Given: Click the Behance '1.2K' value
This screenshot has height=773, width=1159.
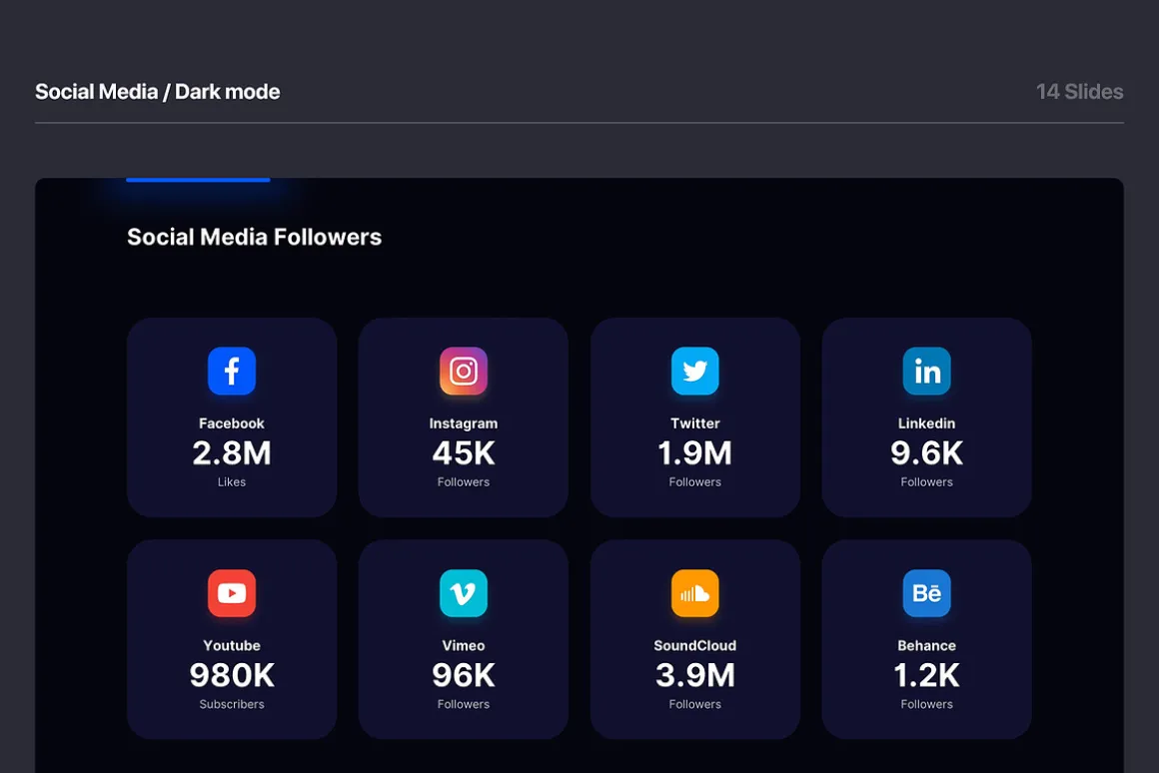Looking at the screenshot, I should coord(927,675).
